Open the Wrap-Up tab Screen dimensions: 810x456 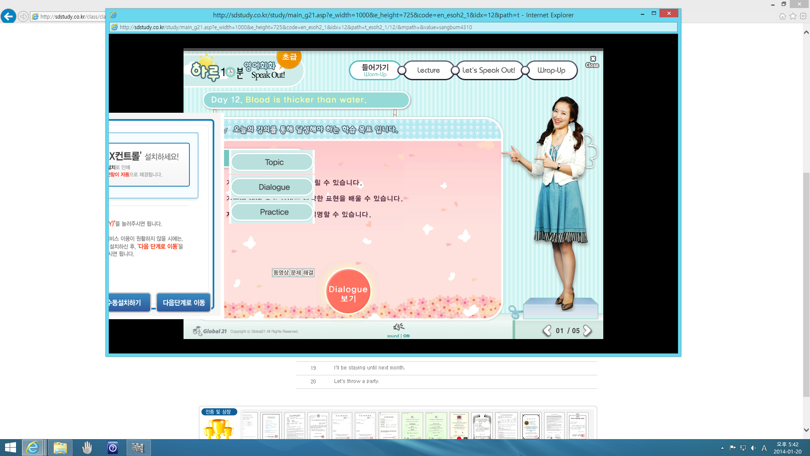tap(551, 70)
